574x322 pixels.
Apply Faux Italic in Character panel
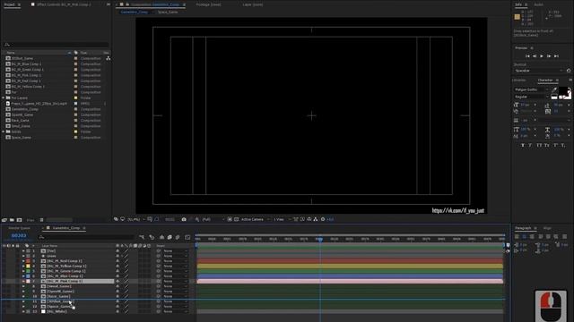(x=530, y=145)
